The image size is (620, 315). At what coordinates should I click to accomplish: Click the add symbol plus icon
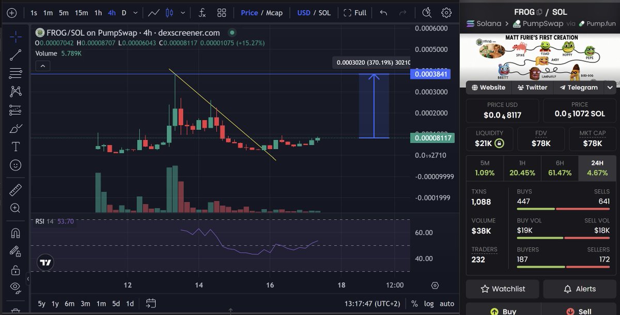pyautogui.click(x=12, y=13)
